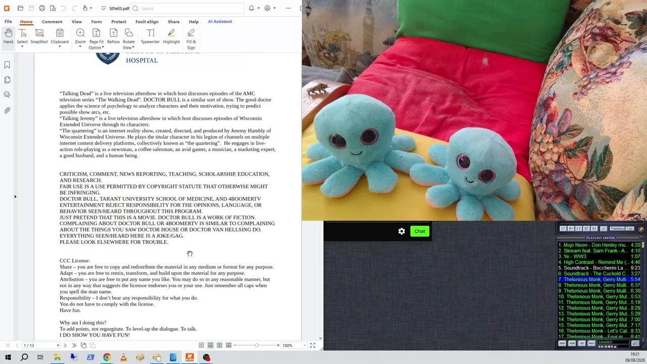The image size is (647, 364).
Task: Click the MISC button in Winamp playlist
Action: click(591, 343)
